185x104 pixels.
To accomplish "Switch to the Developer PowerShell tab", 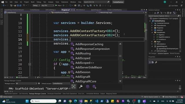I will (x=54, y=94).
